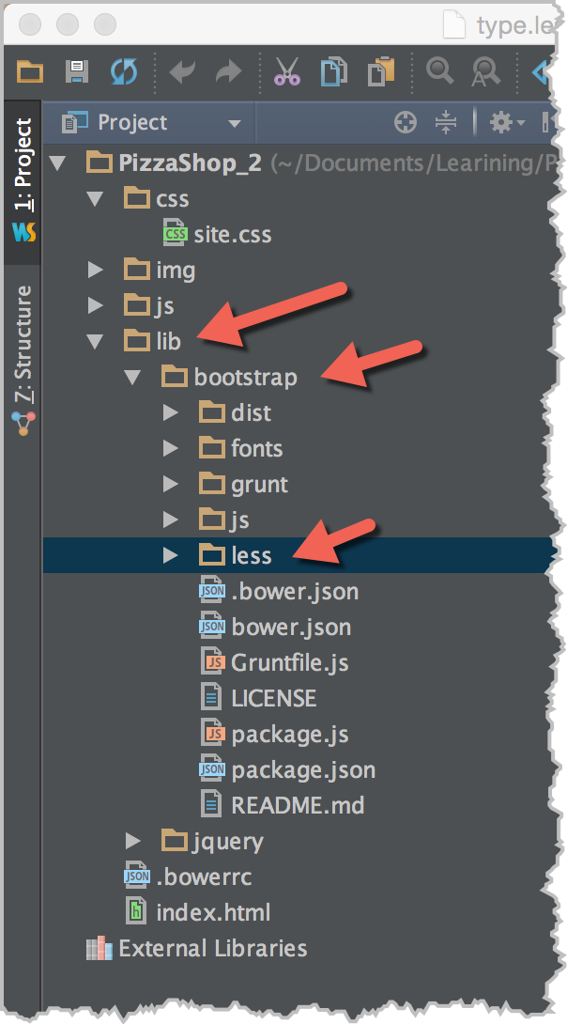Open the Project panel gear settings
Viewport: 567px width, 1024px height.
[x=507, y=122]
